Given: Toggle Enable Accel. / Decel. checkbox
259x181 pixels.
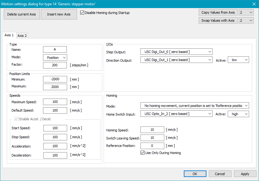Looking at the screenshot, I should click(x=17, y=119).
